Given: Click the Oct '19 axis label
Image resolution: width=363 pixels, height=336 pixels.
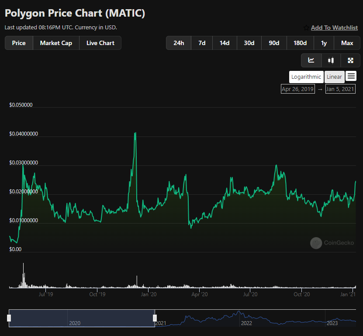Looking at the screenshot, I should pos(97,294).
